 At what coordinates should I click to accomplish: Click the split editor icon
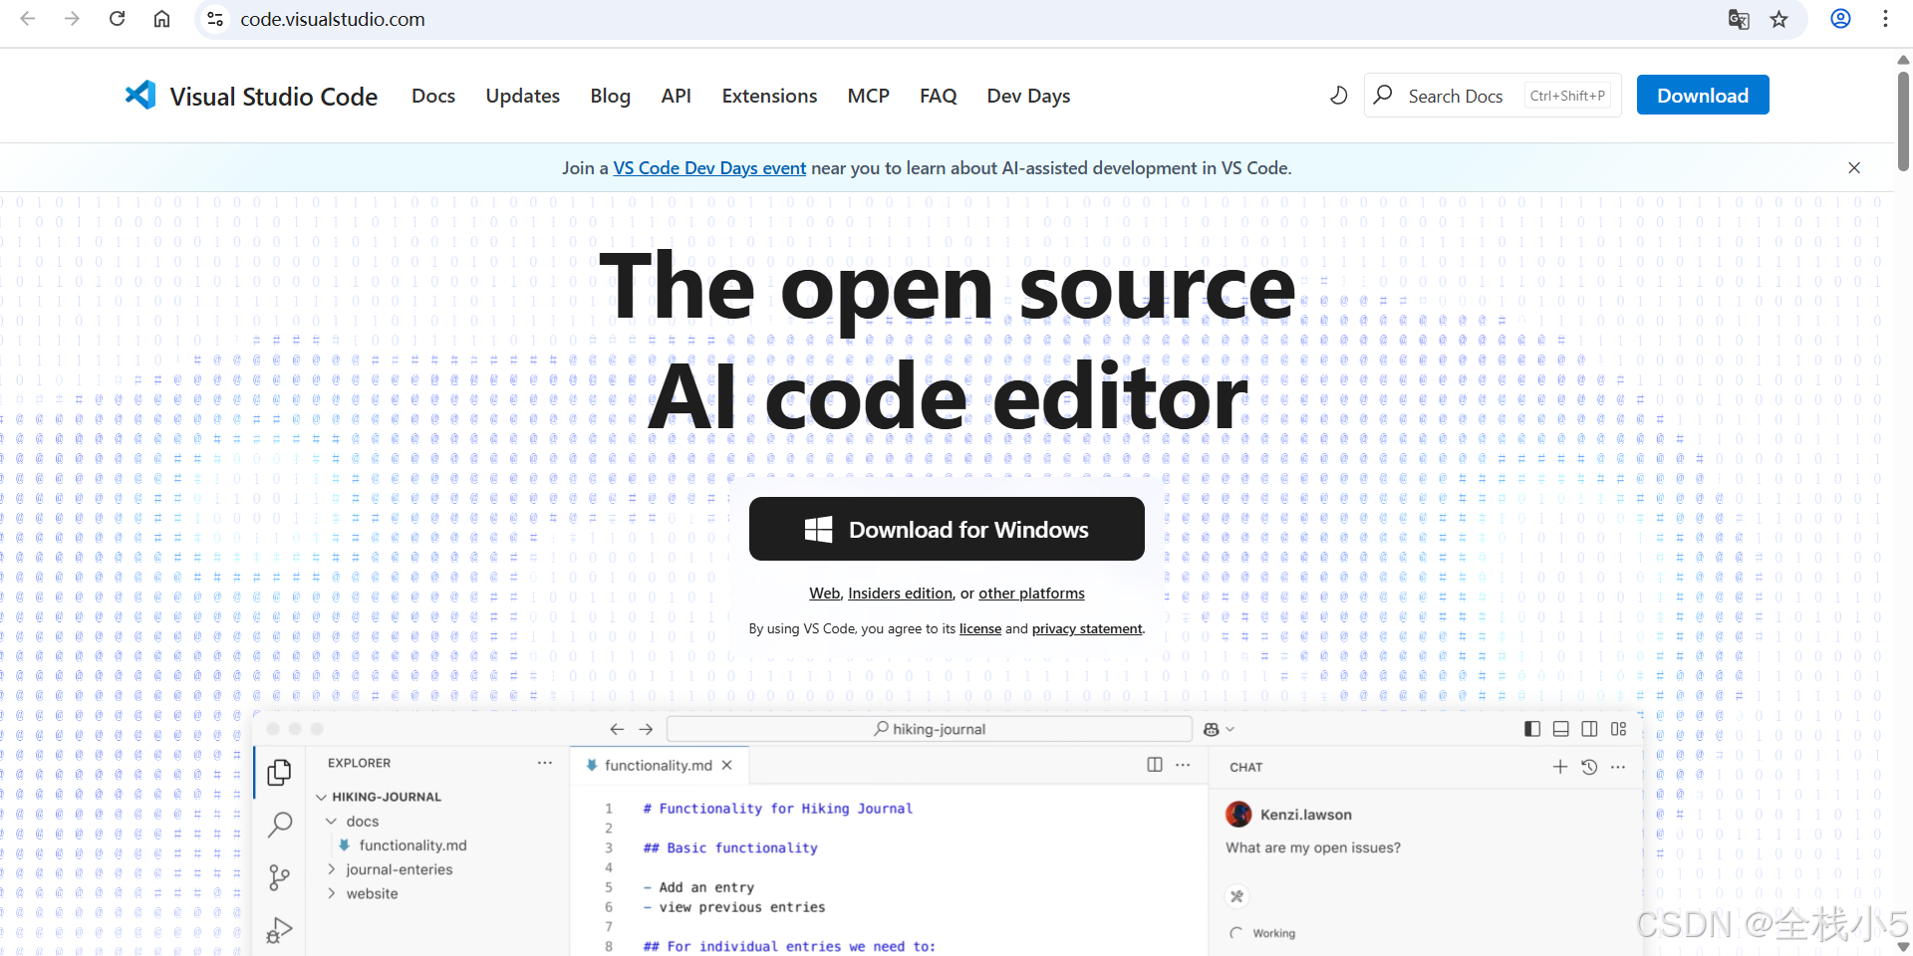(x=1155, y=765)
